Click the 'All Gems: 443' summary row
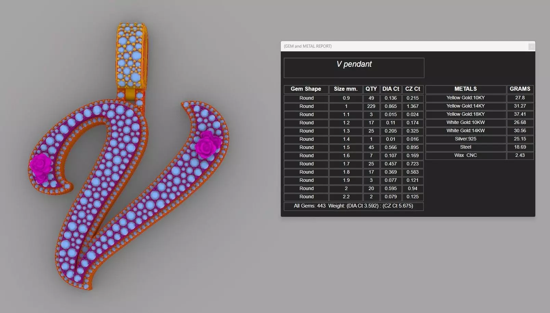The height and width of the screenshot is (313, 550). 354,206
